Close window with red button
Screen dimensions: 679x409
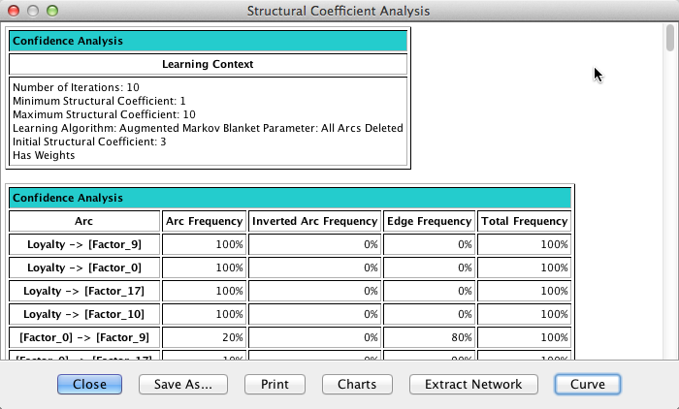coord(14,11)
